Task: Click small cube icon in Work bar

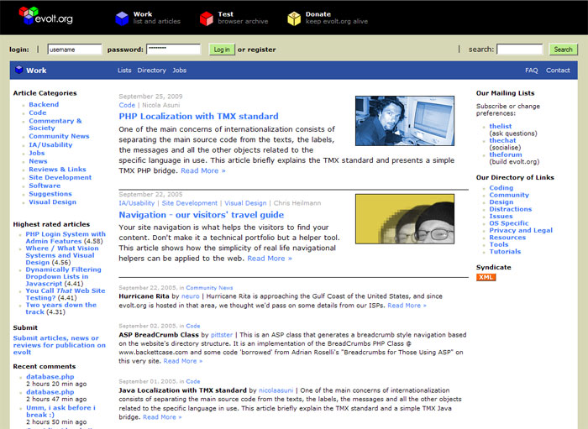Action: pyautogui.click(x=18, y=71)
